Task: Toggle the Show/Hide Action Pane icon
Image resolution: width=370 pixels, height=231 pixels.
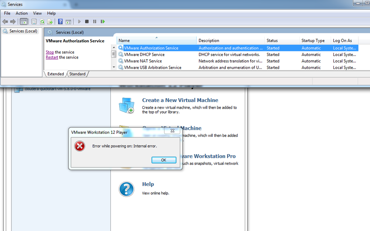Action: (x=69, y=22)
